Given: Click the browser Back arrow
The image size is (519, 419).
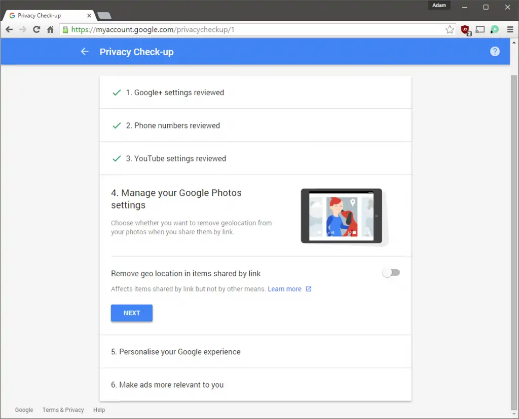Looking at the screenshot, I should (9, 30).
